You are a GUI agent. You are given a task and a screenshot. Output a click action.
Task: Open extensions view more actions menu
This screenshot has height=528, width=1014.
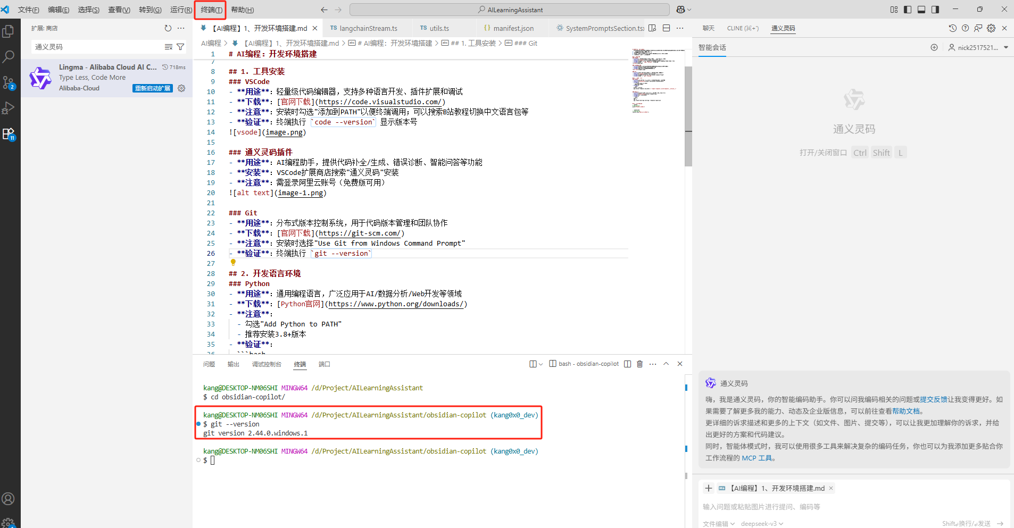181,28
